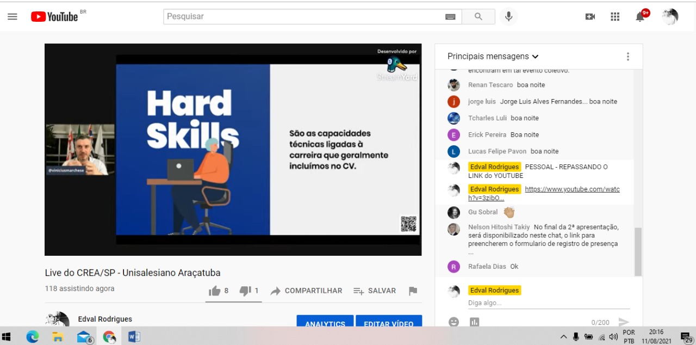Expand the Principais mensagens dropdown
The height and width of the screenshot is (345, 696).
[x=493, y=57]
